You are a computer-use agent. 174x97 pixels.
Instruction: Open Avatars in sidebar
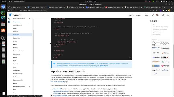15,41
